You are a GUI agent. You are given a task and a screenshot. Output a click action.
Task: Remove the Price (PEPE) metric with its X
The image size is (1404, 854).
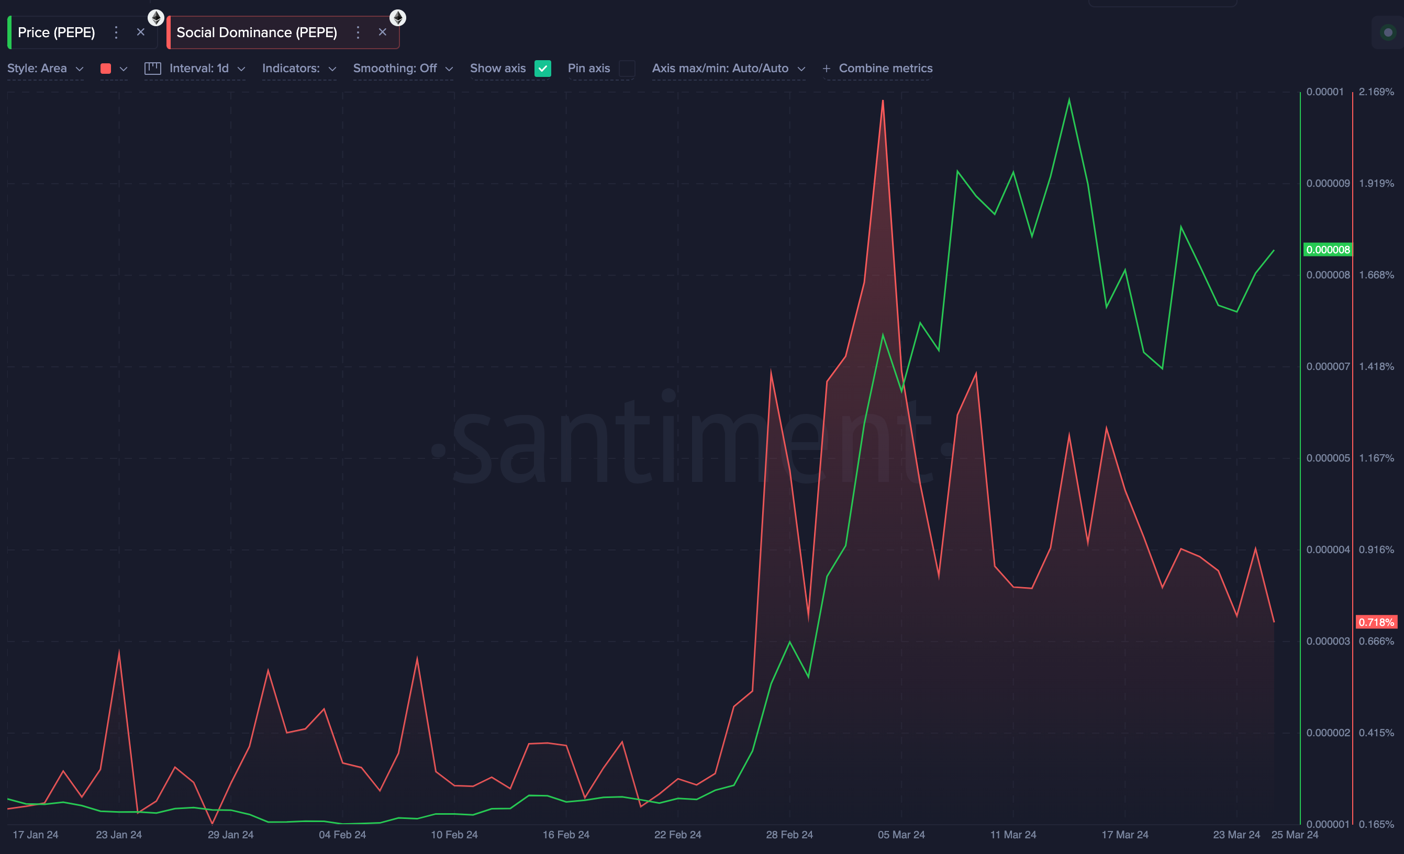click(x=141, y=32)
